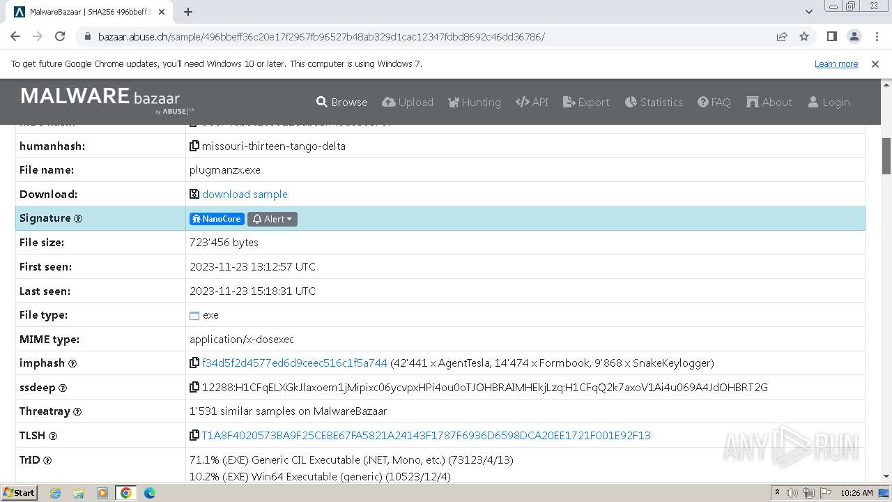Image resolution: width=892 pixels, height=502 pixels.
Task: Open imphash f34d5f2d4577ed6d9ceec516c1f5a744 link
Action: coord(294,363)
